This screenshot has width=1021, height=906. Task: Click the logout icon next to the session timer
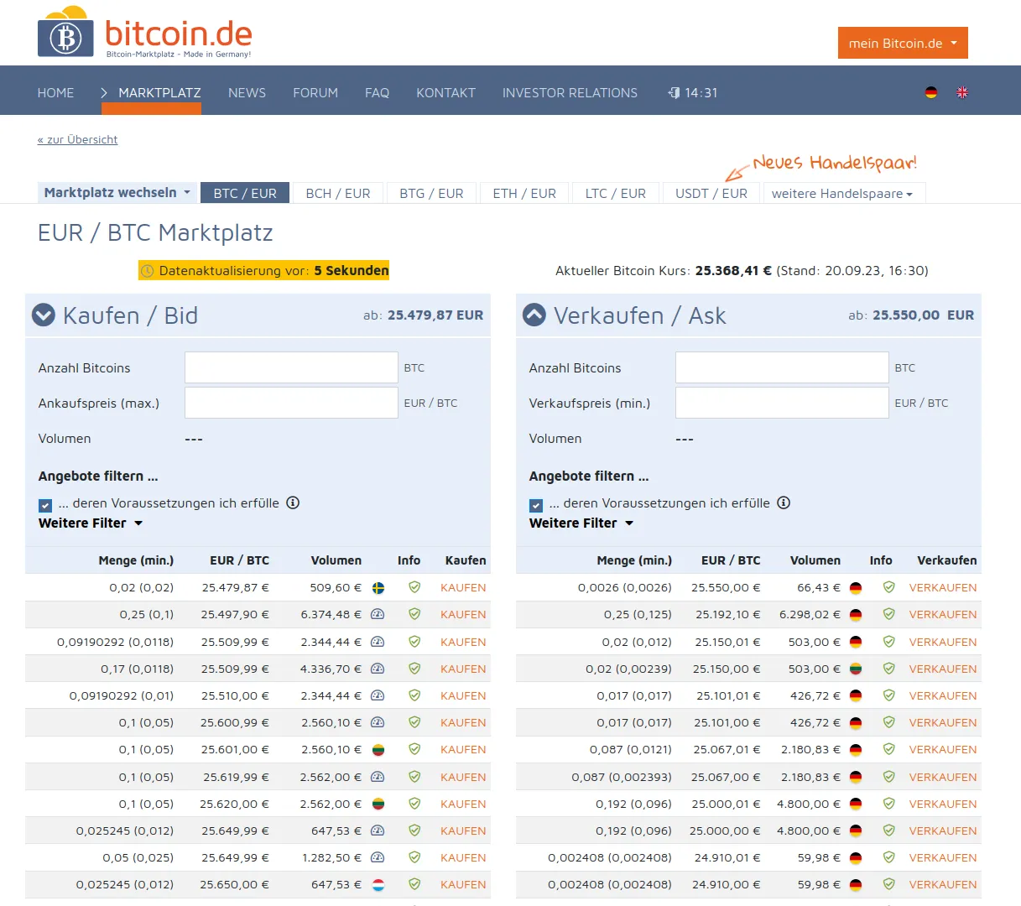tap(674, 92)
